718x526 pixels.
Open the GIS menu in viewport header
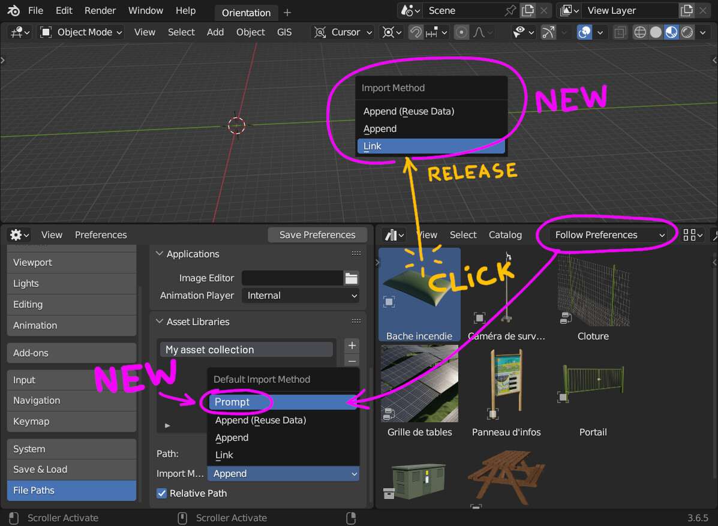[284, 32]
